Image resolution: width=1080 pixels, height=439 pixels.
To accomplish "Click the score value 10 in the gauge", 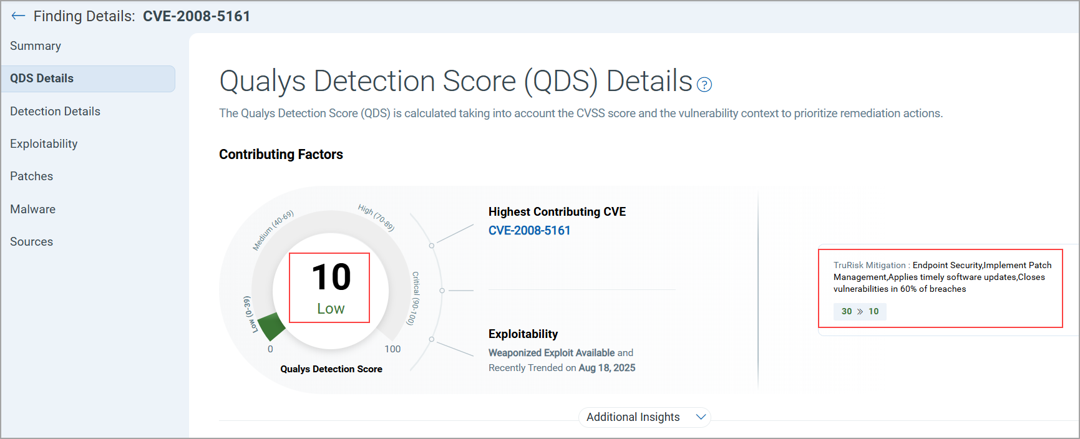I will (331, 277).
